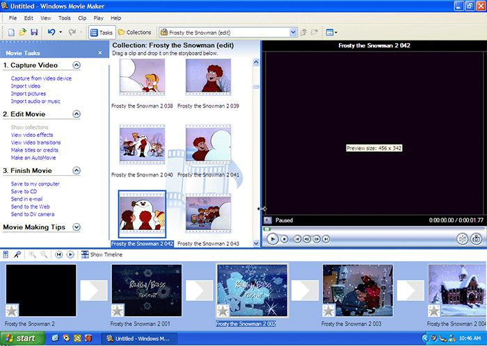Viewport: 487px width, 346px height.
Task: Play the preview clip
Action: click(273, 239)
